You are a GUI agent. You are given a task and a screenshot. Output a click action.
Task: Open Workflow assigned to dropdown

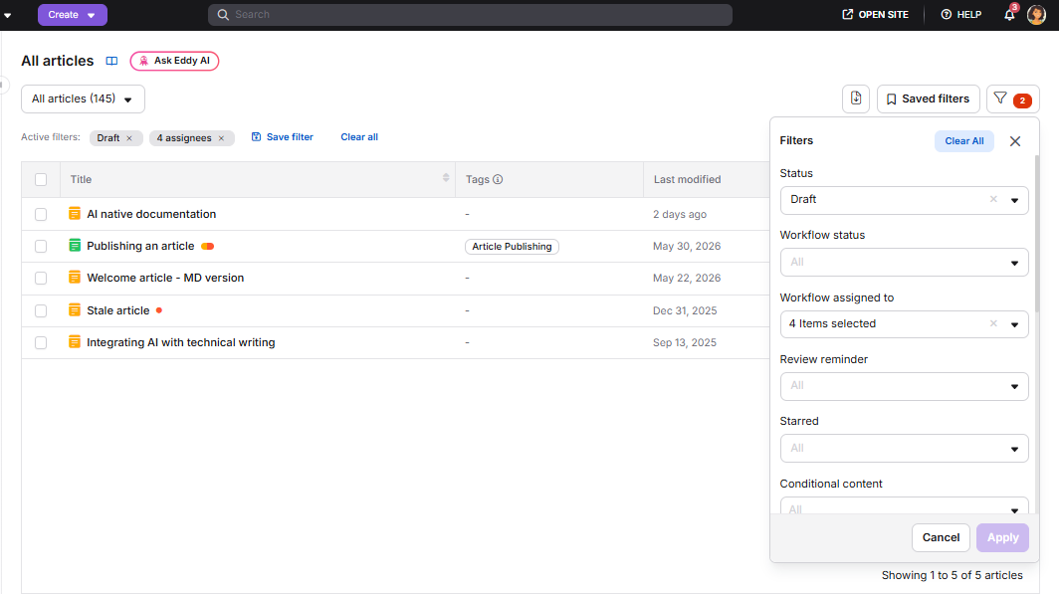(905, 324)
